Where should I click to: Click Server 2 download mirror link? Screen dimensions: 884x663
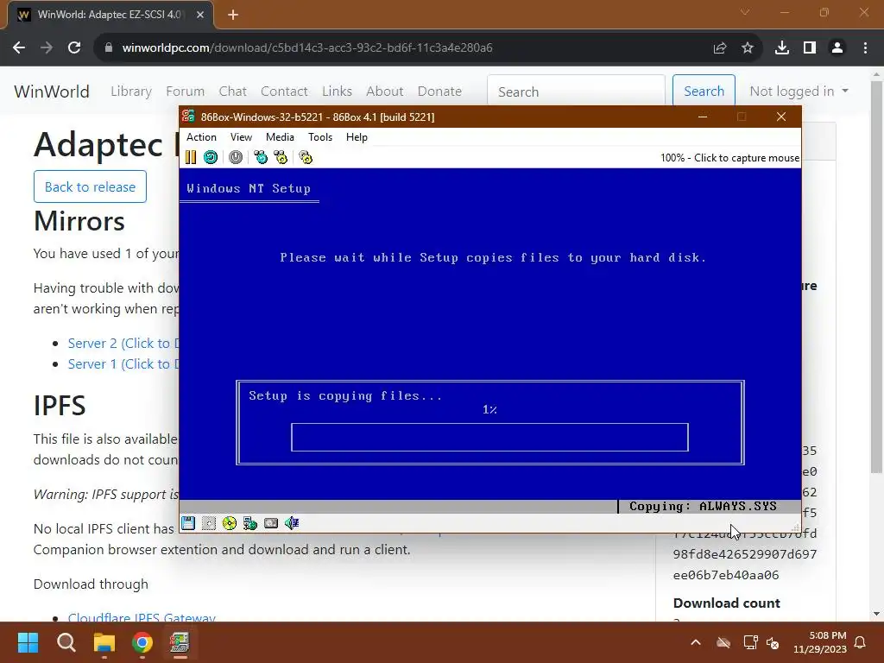(x=123, y=344)
